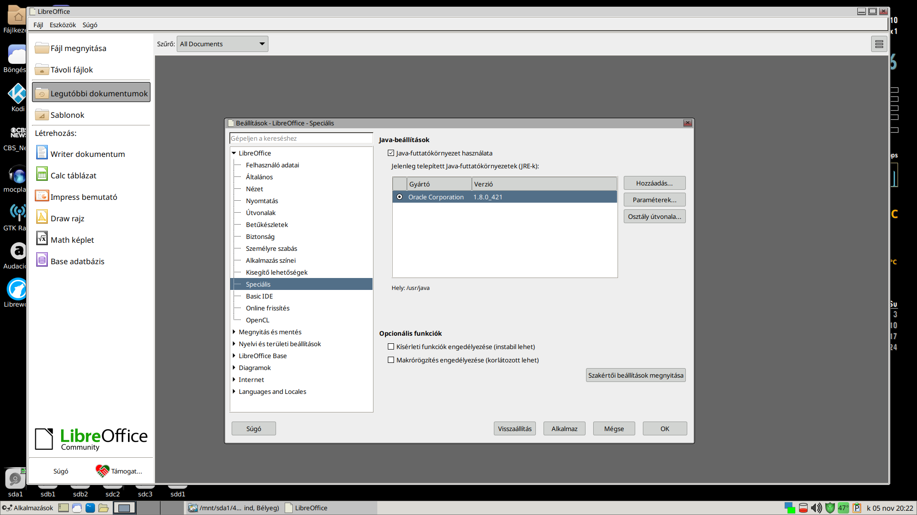Click the OK button

pyautogui.click(x=665, y=429)
